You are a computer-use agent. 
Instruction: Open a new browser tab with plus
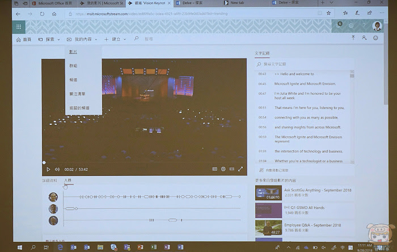point(323,2)
